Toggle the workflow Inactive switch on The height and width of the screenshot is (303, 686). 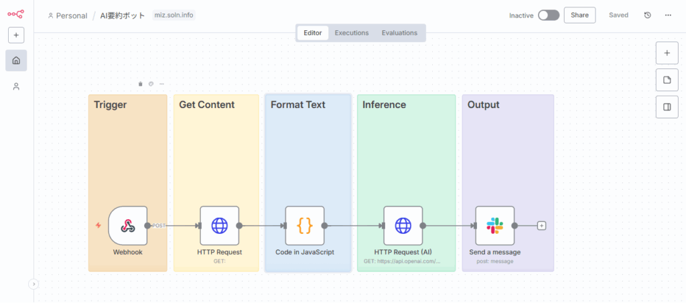click(x=548, y=15)
